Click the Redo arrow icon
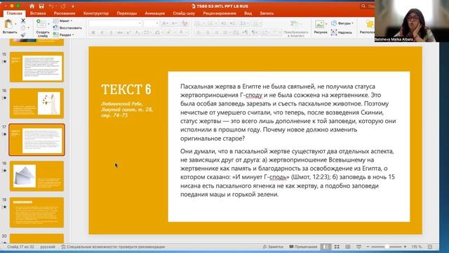The height and width of the screenshot is (253, 449). 63,6
